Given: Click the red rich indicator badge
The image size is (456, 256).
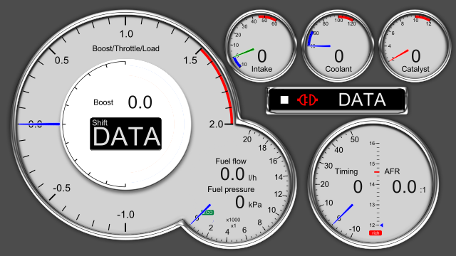Looking at the screenshot, I should [x=375, y=233].
